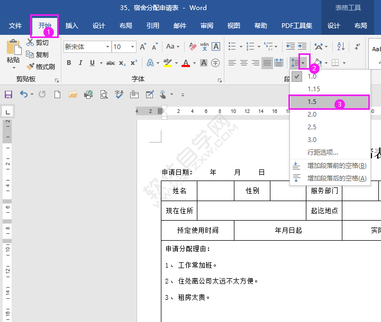Choose 1.5 line spacing
381x322 pixels.
[330, 102]
